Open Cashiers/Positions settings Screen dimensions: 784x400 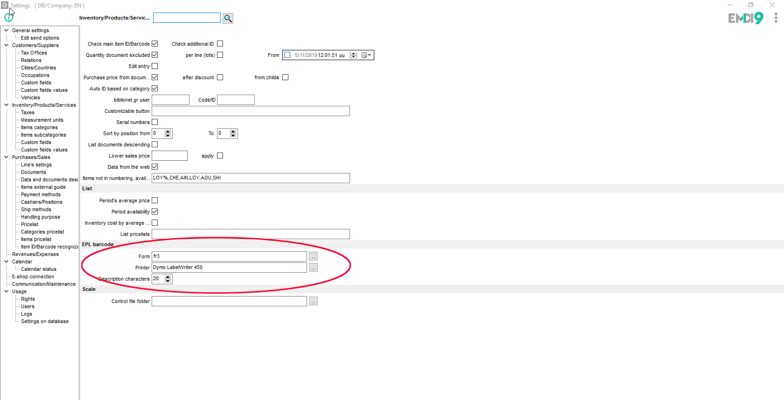coord(42,202)
